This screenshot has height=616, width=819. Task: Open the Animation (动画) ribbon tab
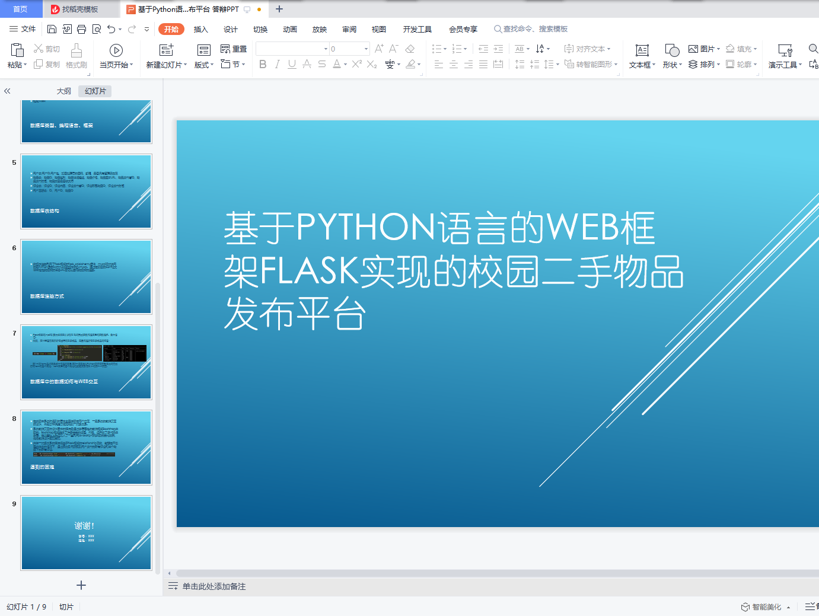[290, 29]
